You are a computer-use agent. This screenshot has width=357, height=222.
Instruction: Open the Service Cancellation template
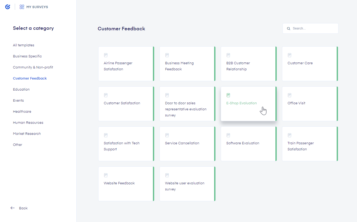click(x=187, y=144)
